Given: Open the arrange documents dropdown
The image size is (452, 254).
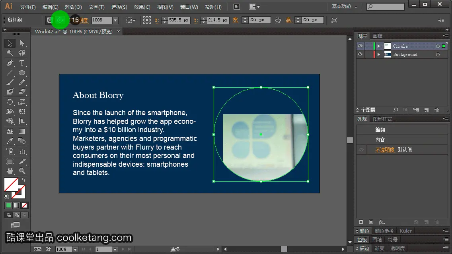Looking at the screenshot, I should (254, 7).
